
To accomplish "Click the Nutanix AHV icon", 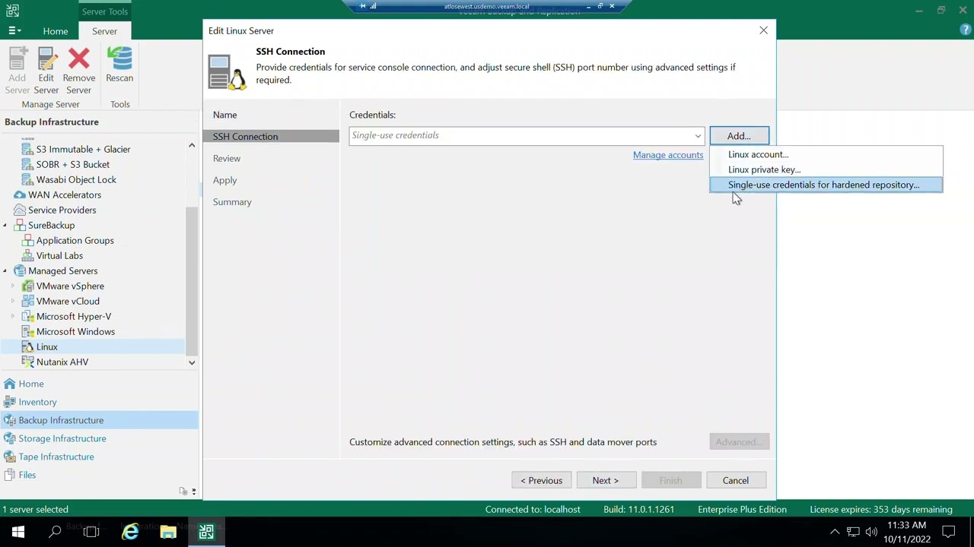I will coord(27,362).
